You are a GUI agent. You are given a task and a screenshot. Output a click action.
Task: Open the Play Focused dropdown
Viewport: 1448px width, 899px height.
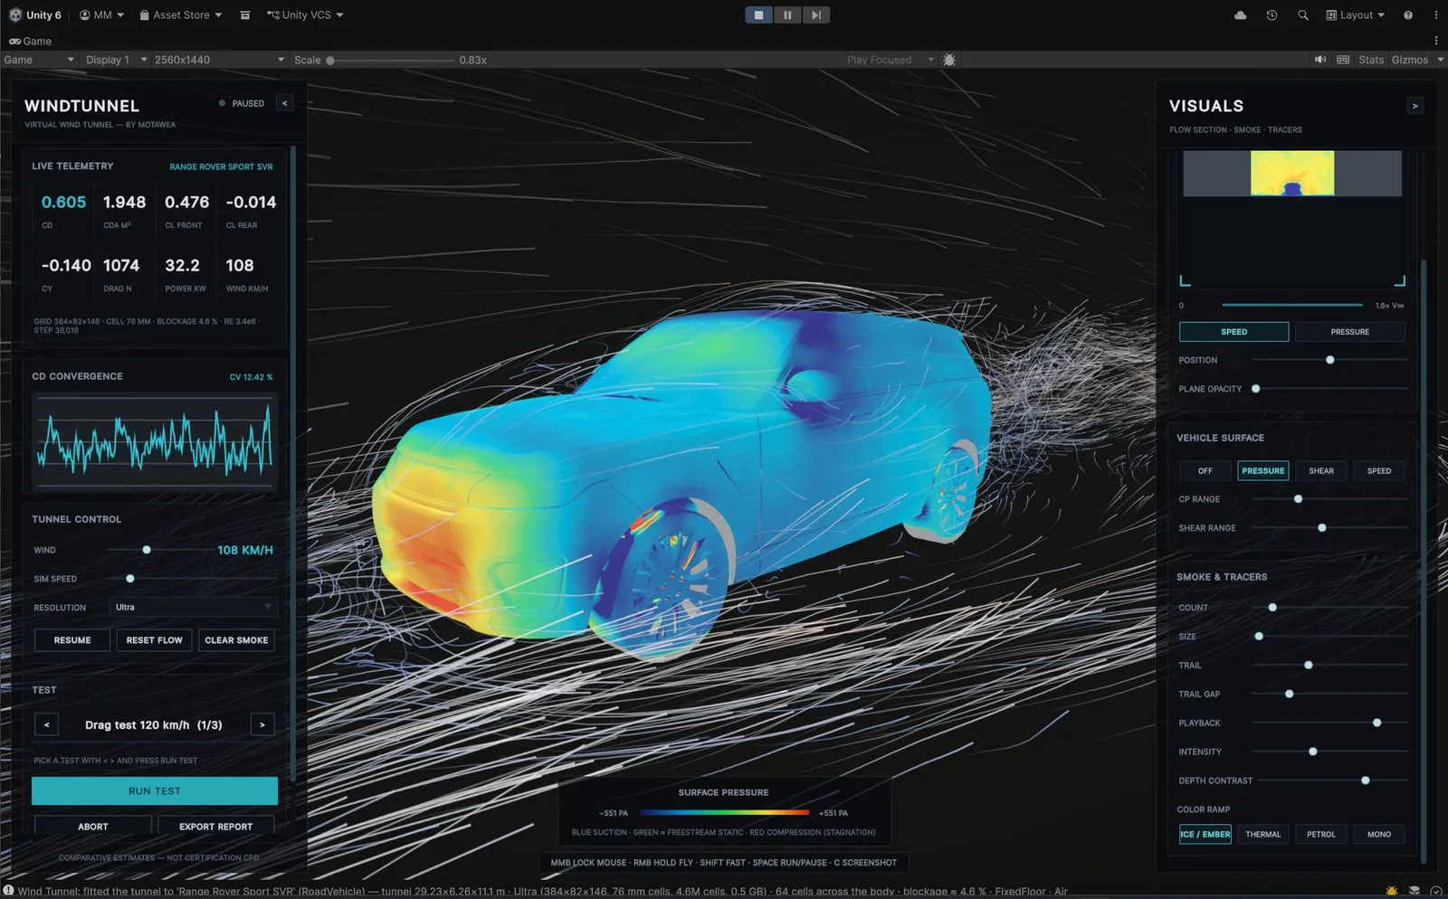click(x=890, y=60)
